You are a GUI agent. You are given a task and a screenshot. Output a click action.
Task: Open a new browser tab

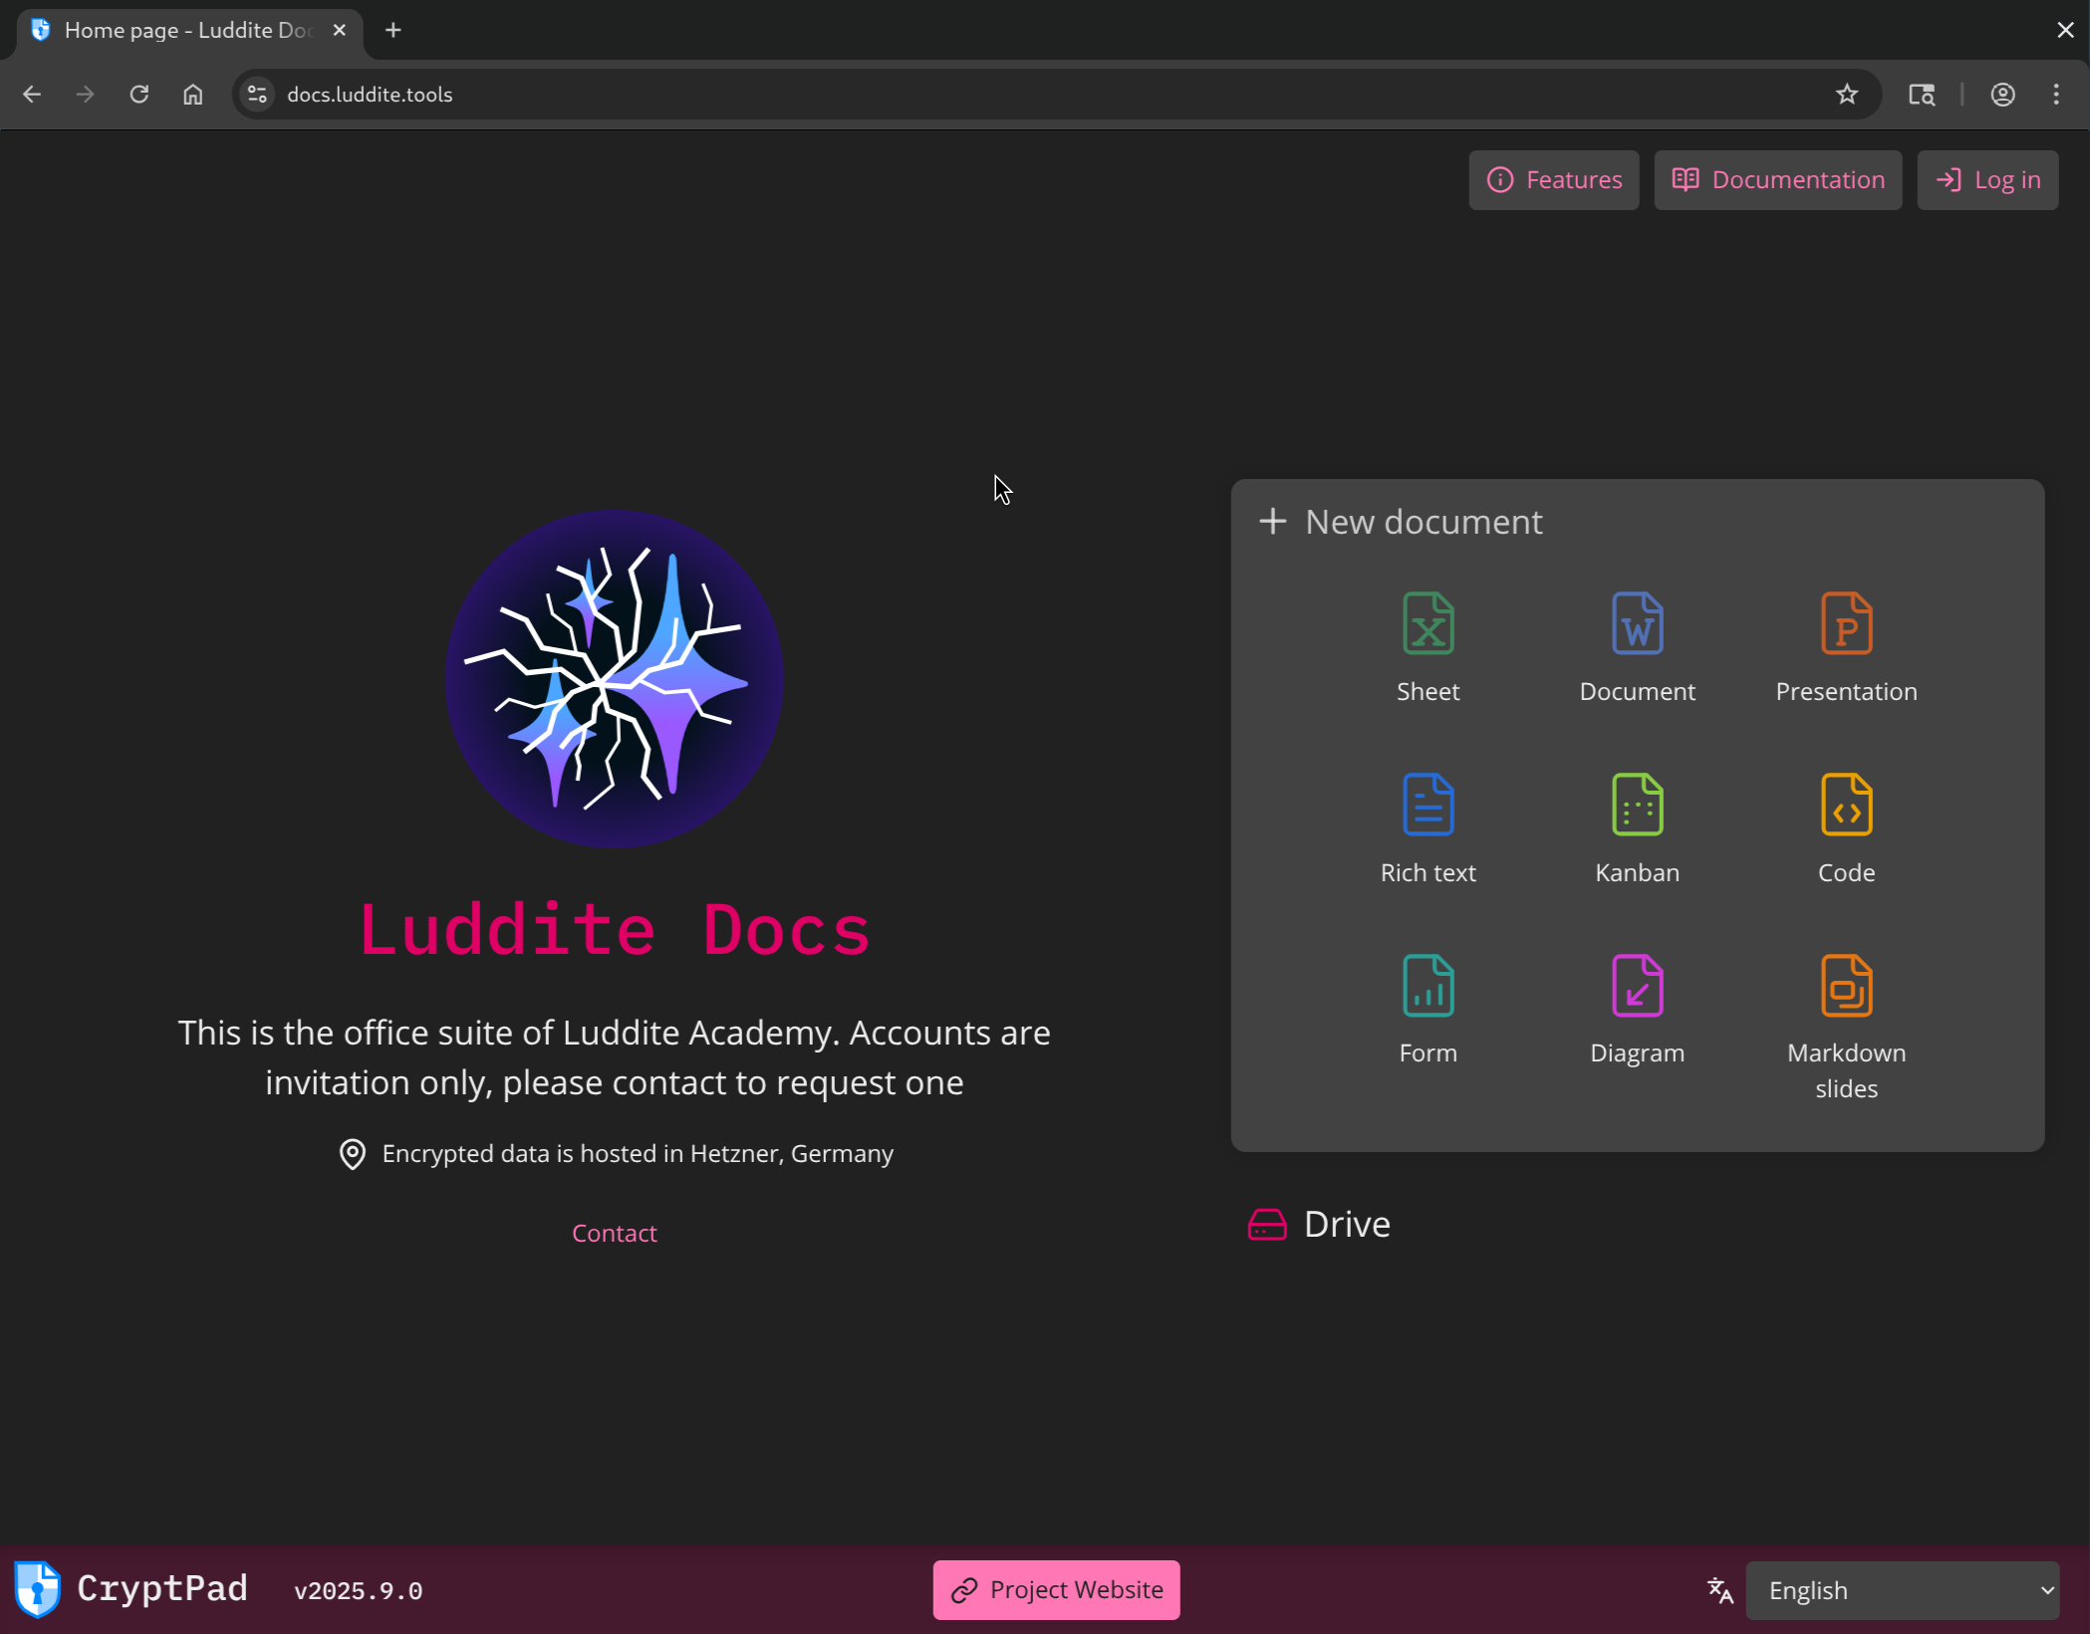pyautogui.click(x=393, y=30)
